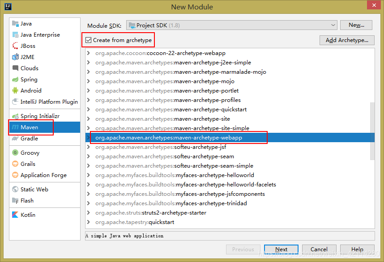The image size is (384, 262).
Task: Select maven-archetype-site-simple row
Action: coord(230,128)
